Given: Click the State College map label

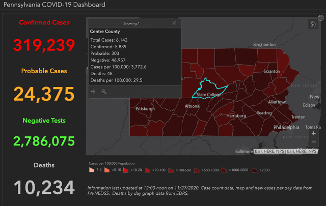Looking at the screenshot, I should point(209,95).
